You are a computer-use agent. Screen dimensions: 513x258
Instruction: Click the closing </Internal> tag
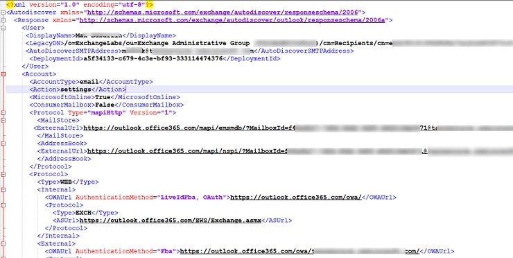[58, 236]
